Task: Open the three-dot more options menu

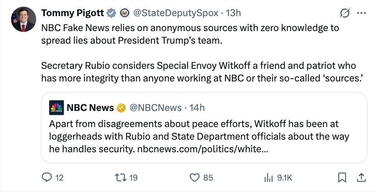Action: pyautogui.click(x=361, y=13)
